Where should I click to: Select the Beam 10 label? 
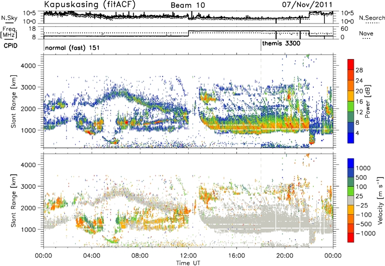coord(188,5)
